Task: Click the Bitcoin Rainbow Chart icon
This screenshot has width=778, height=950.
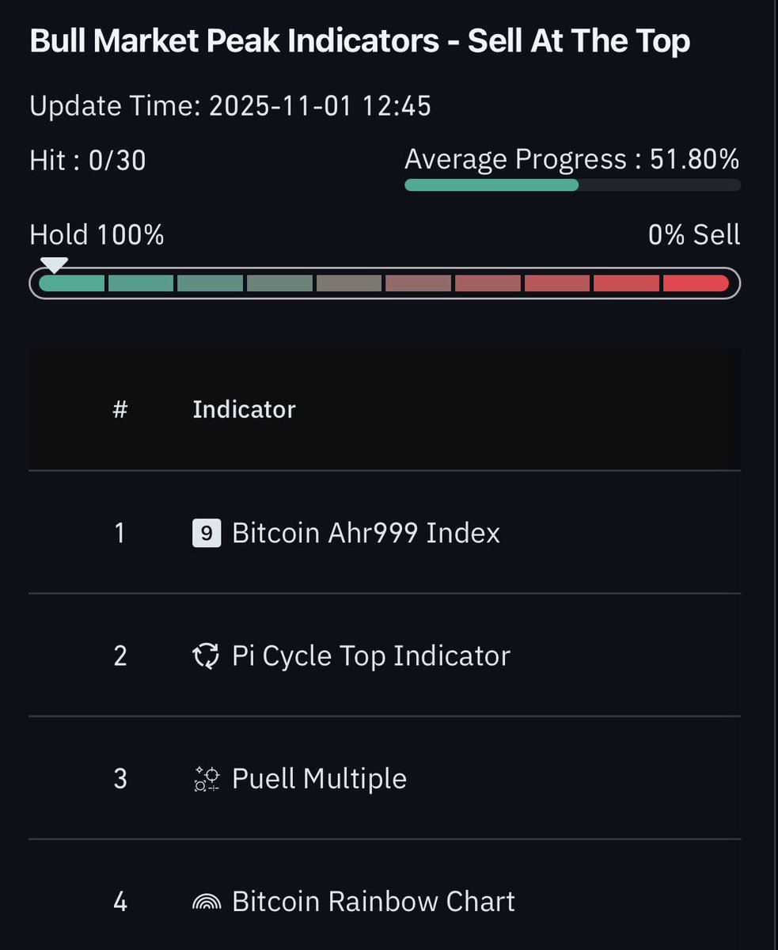Action: [x=205, y=902]
